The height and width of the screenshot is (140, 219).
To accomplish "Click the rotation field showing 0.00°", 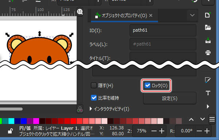I will point(186,131).
